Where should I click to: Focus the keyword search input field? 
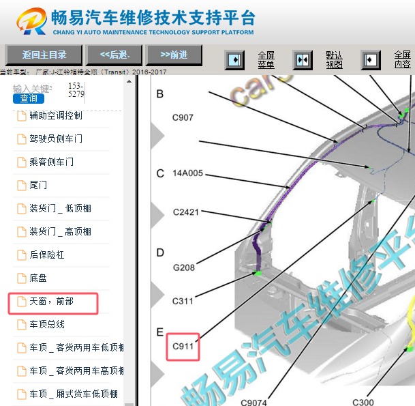[x=32, y=89]
